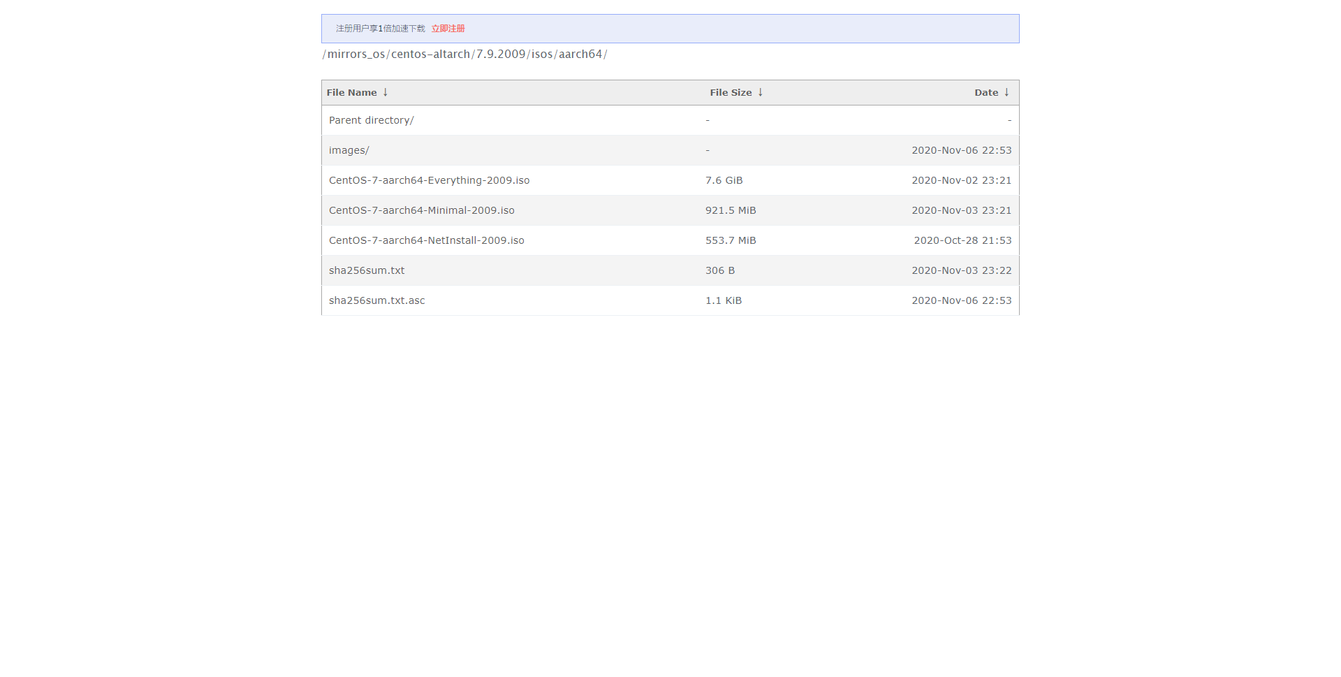The width and height of the screenshot is (1341, 677).
Task: Select date 2020-Nov-03 23:22
Action: [x=961, y=270]
